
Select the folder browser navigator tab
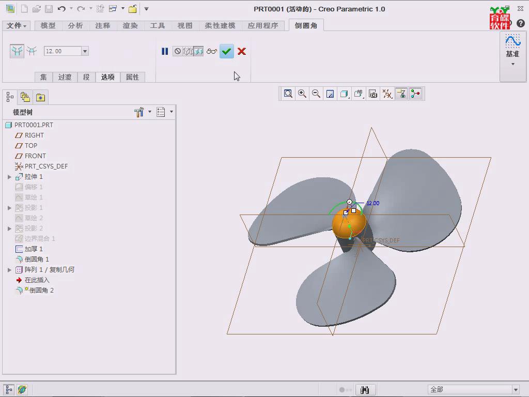coord(25,98)
